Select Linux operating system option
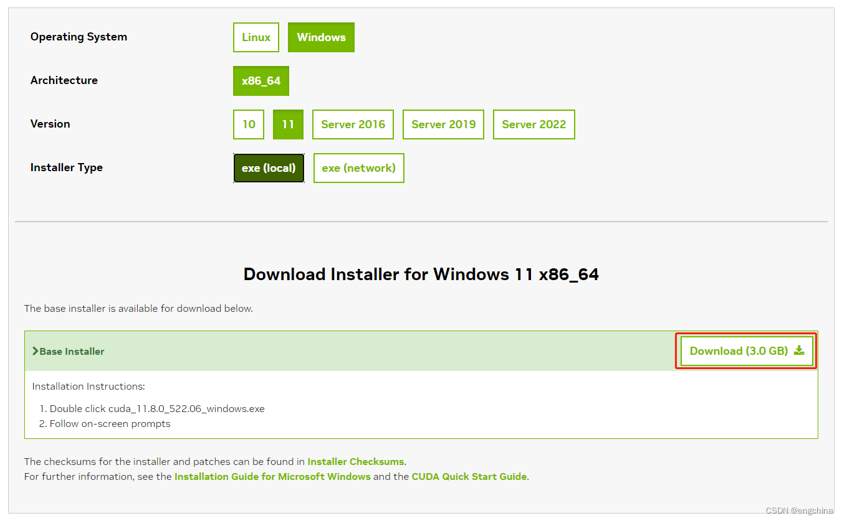This screenshot has width=842, height=521. click(256, 37)
